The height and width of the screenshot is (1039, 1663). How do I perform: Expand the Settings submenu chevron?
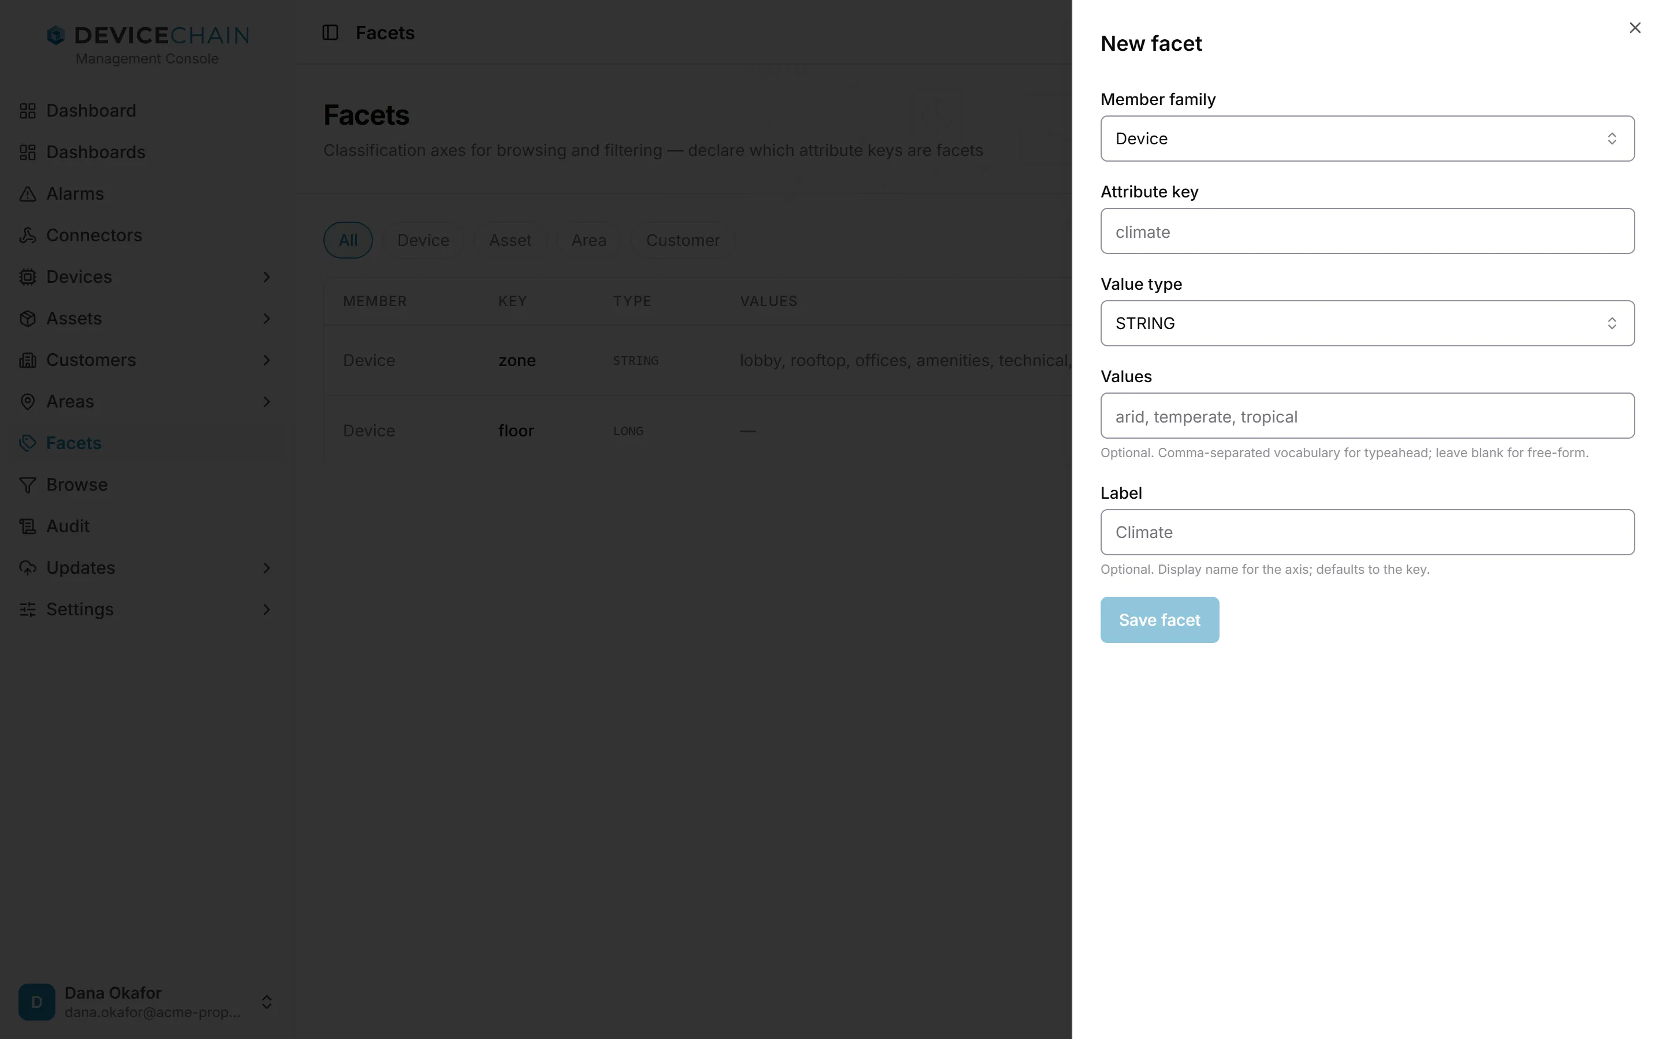(267, 610)
